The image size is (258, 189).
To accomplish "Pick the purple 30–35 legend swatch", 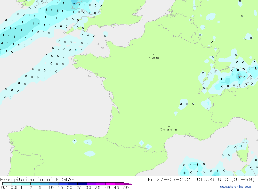I will tap(91, 184).
